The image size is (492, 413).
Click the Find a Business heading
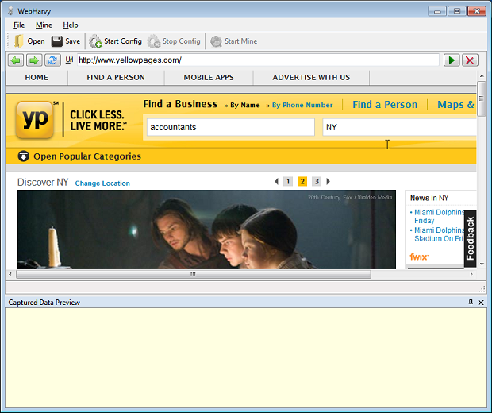click(x=180, y=104)
